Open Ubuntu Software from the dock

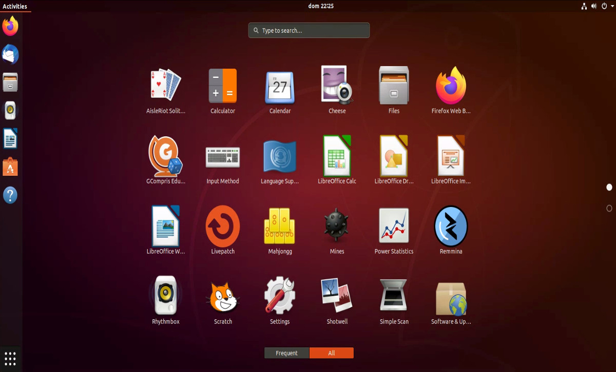10,167
